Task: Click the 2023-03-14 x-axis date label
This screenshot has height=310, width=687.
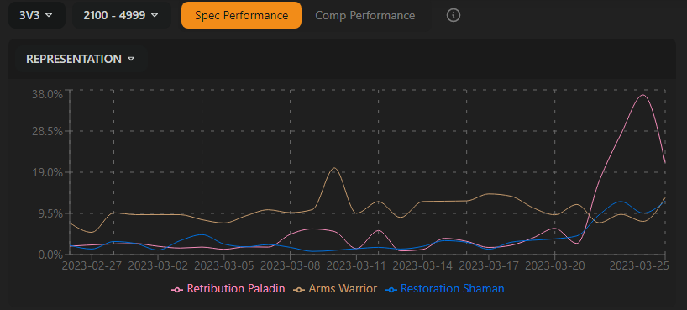Action: click(x=422, y=265)
